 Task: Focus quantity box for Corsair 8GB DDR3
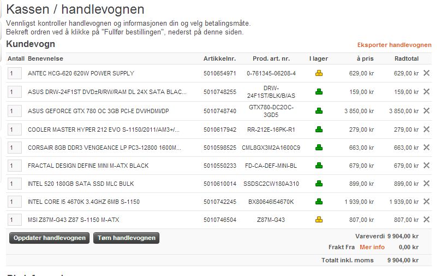point(15,148)
